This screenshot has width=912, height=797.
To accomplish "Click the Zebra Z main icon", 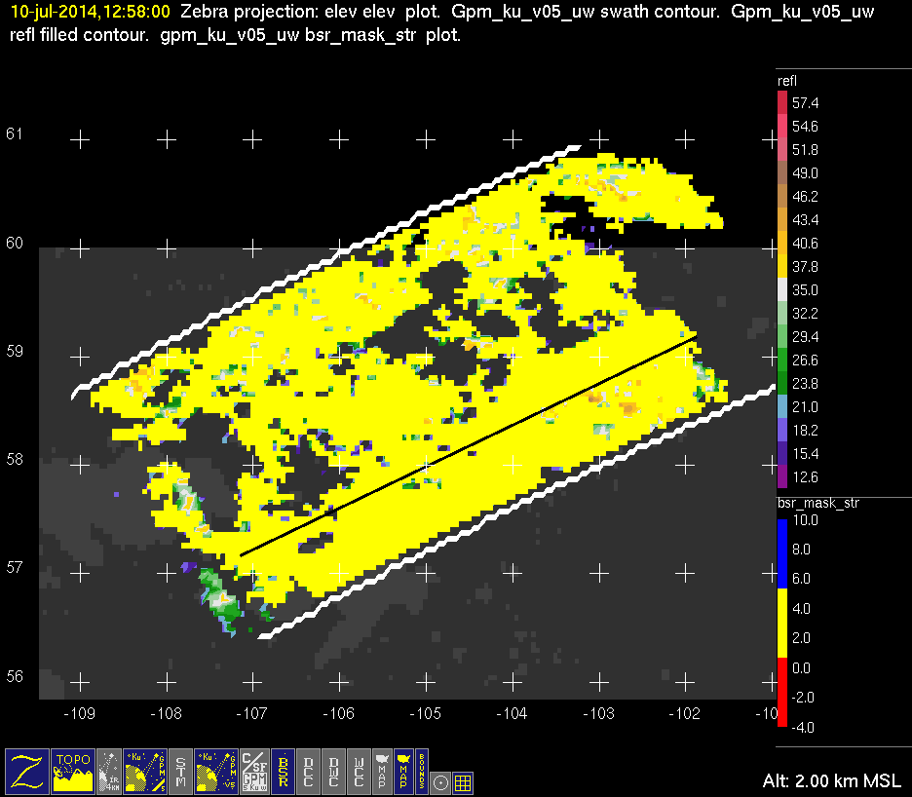I will click(26, 770).
